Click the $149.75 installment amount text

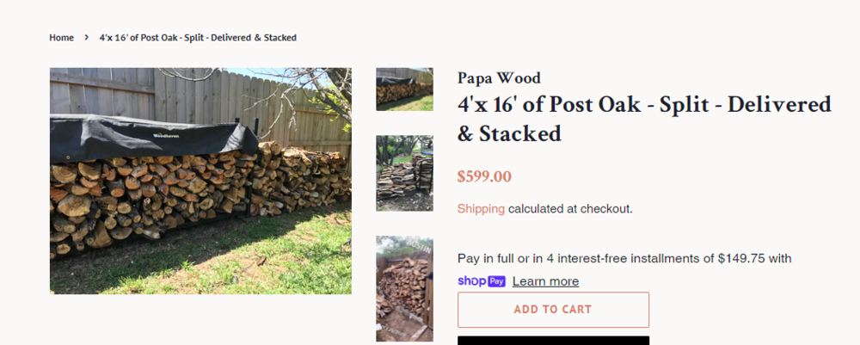[x=741, y=258]
